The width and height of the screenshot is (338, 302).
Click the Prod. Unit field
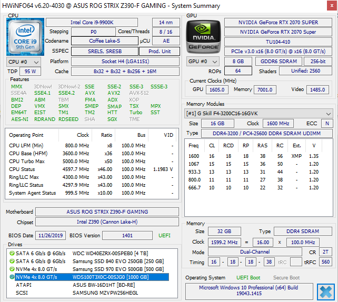160,52
